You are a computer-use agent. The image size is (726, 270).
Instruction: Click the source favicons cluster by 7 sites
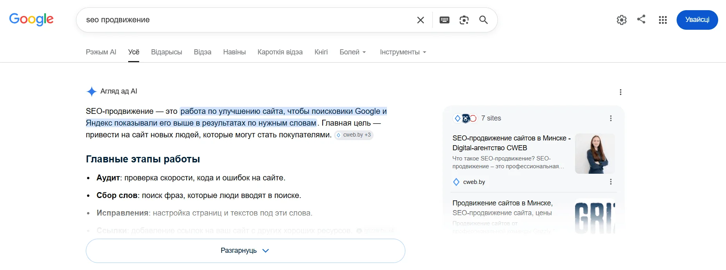(465, 118)
